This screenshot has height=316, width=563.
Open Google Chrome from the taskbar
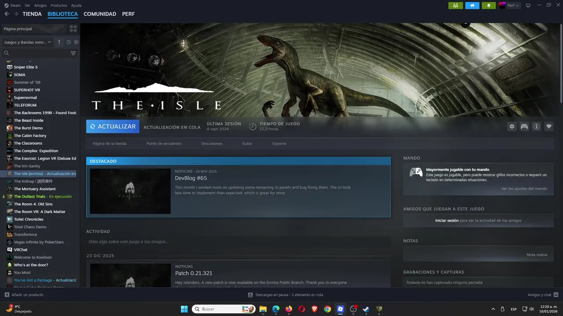(x=327, y=309)
